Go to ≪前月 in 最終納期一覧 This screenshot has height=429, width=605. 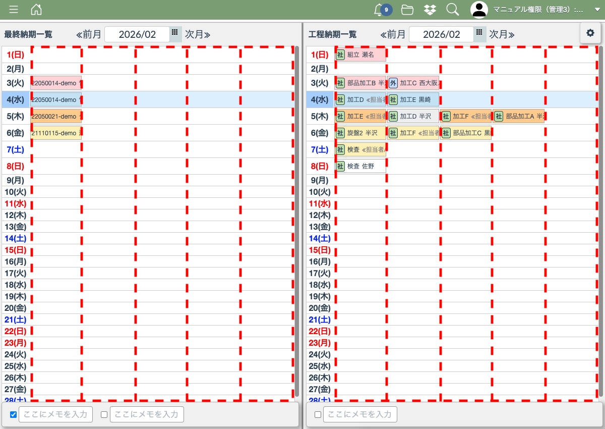pos(89,34)
